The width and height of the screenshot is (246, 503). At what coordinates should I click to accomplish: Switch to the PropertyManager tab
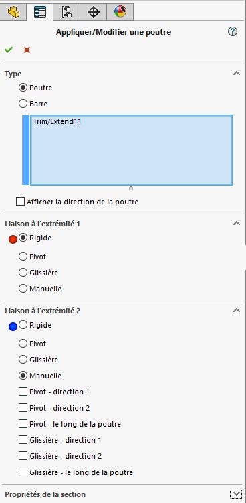(39, 13)
